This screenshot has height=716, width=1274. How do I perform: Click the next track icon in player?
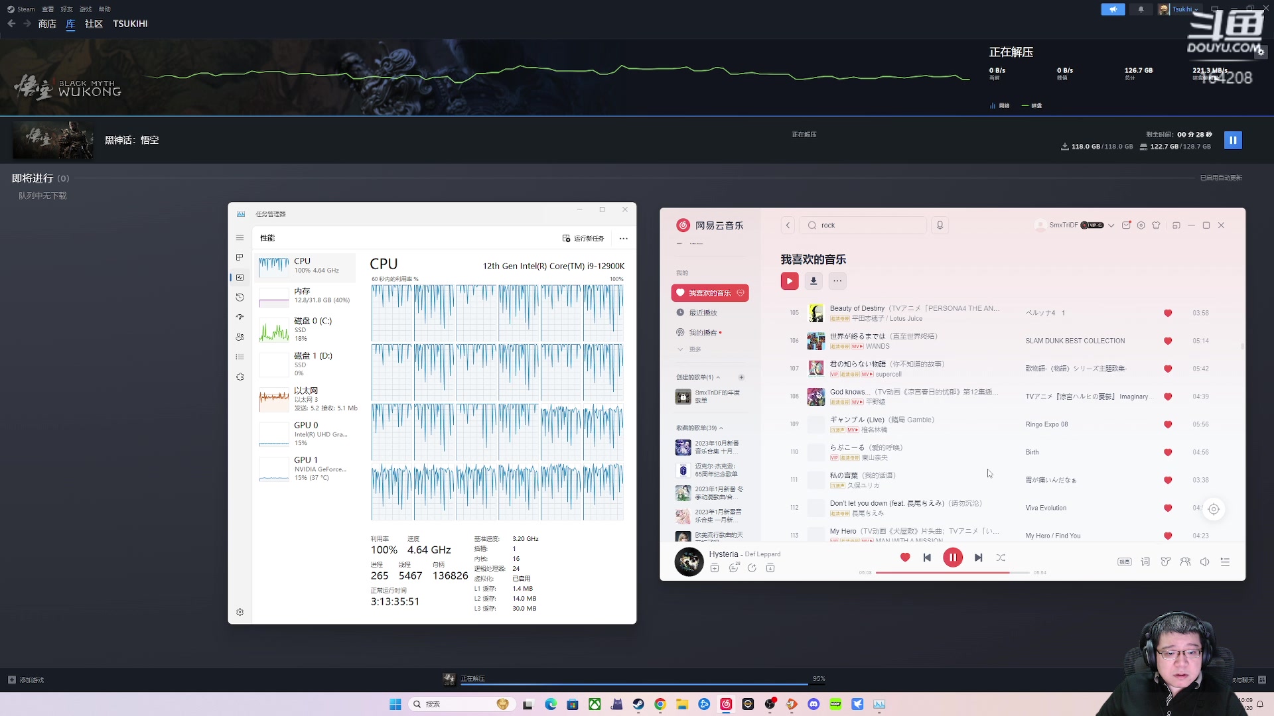coord(978,557)
